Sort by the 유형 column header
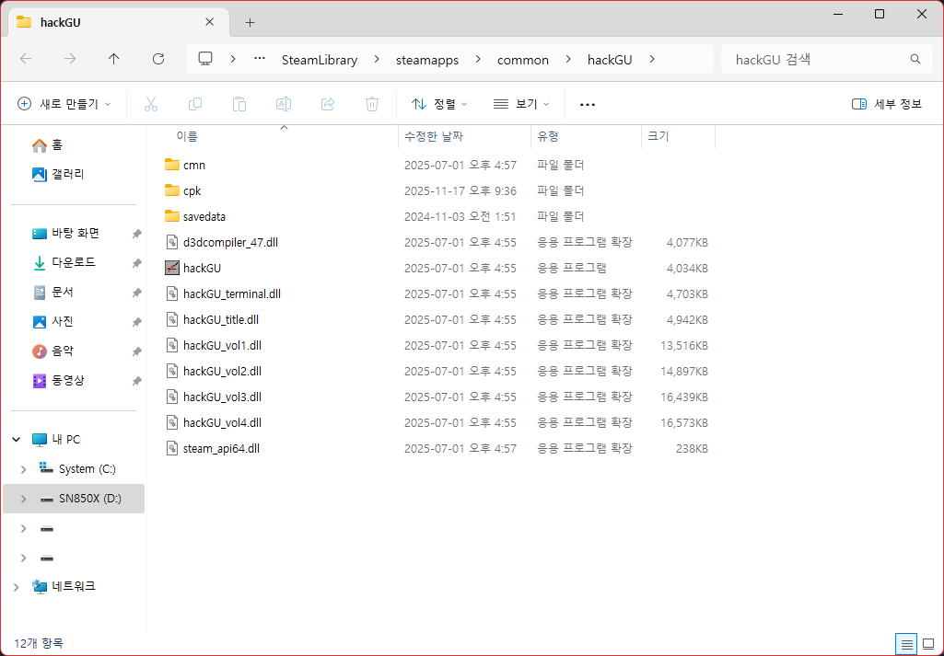Viewport: 944px width, 656px height. [x=587, y=136]
